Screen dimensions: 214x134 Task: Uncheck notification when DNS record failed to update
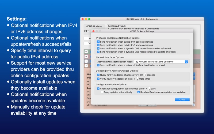pos(98,52)
